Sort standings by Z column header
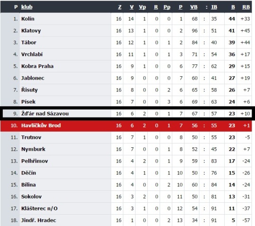Image resolution: width=255 pixels, height=226 pixels. click(119, 7)
